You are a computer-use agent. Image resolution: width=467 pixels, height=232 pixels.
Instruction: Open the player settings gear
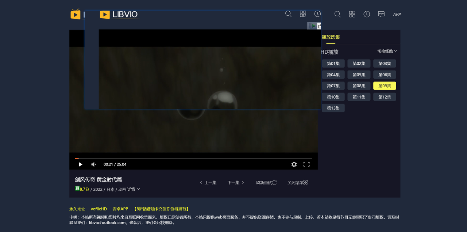pyautogui.click(x=294, y=164)
